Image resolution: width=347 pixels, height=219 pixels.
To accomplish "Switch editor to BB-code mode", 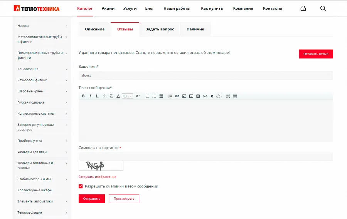I will 235,96.
